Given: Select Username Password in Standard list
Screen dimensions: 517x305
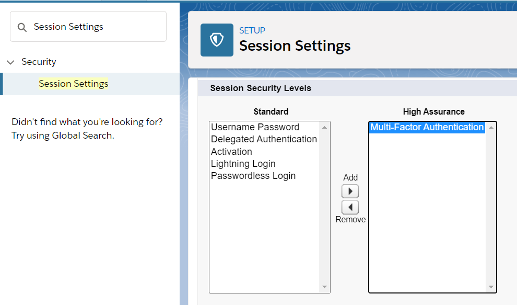Looking at the screenshot, I should (x=255, y=127).
